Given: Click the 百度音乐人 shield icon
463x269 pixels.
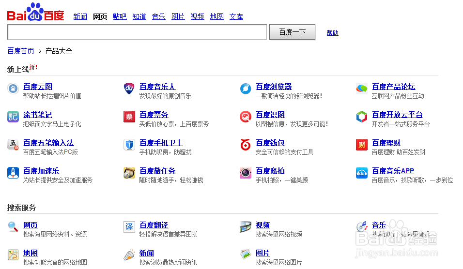Looking at the screenshot, I should tap(129, 88).
